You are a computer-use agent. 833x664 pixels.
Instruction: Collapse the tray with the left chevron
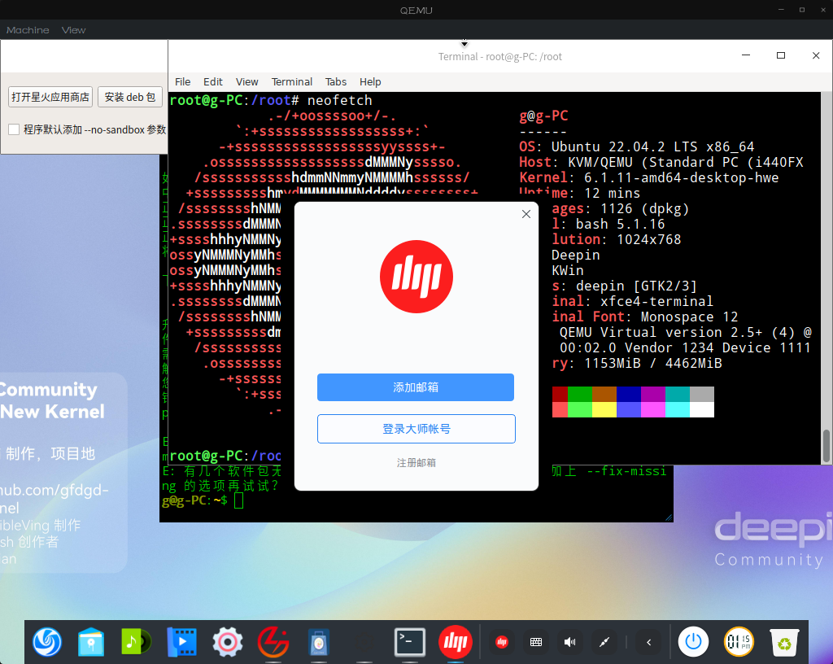(648, 642)
